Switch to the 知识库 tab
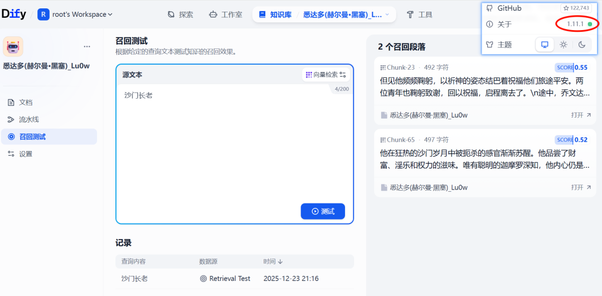 click(x=275, y=14)
